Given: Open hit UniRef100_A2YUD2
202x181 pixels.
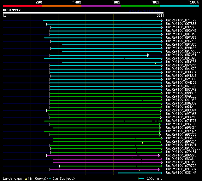Looking at the screenshot, I should [x=181, y=79].
